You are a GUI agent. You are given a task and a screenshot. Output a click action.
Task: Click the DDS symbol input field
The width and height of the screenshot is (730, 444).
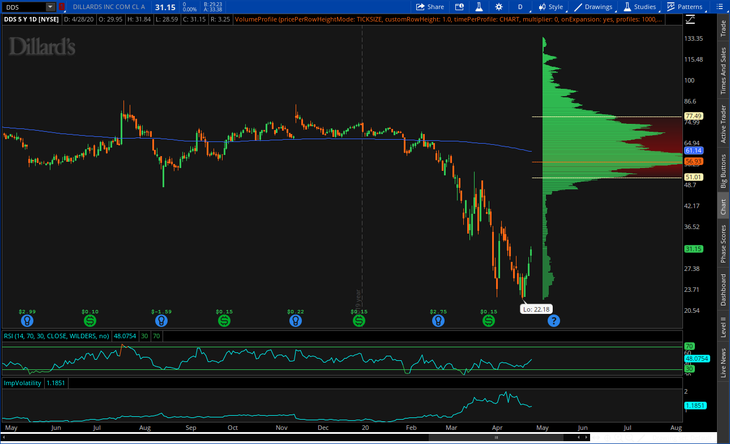pyautogui.click(x=24, y=7)
